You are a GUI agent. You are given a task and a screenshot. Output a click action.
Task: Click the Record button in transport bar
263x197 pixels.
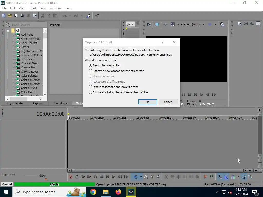point(71,177)
